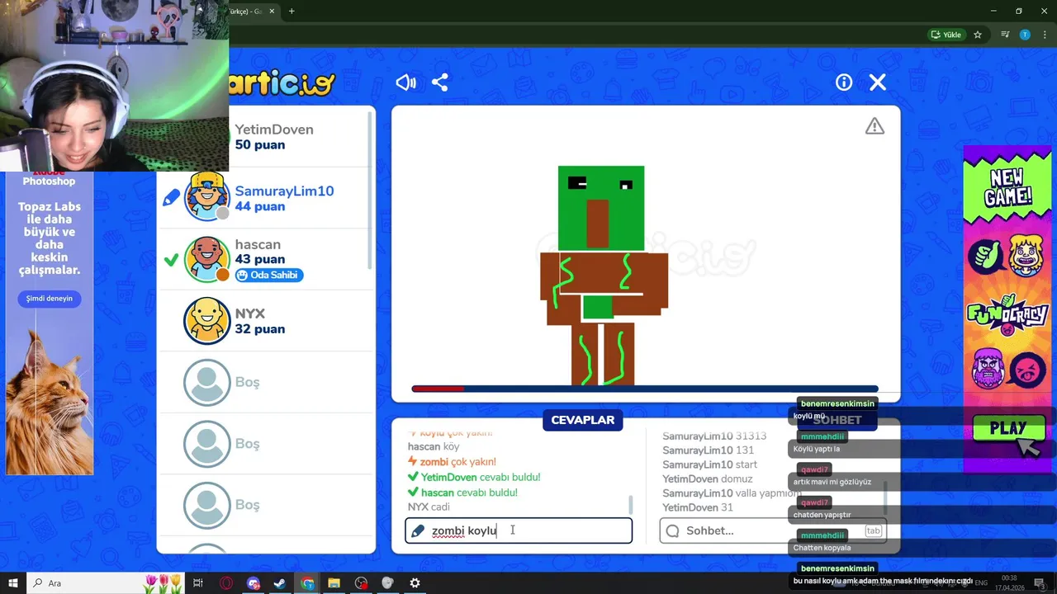The height and width of the screenshot is (594, 1057).
Task: Click 'SamurayLim10 start' chat line
Action: pyautogui.click(x=710, y=464)
